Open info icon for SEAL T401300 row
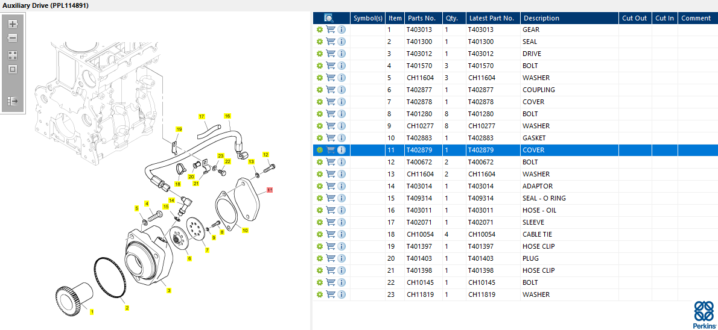 pos(342,42)
